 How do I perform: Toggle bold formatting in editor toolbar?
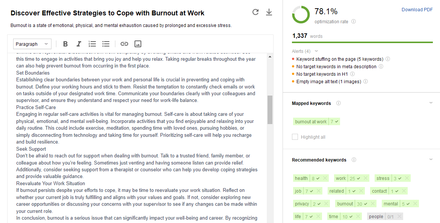point(65,44)
